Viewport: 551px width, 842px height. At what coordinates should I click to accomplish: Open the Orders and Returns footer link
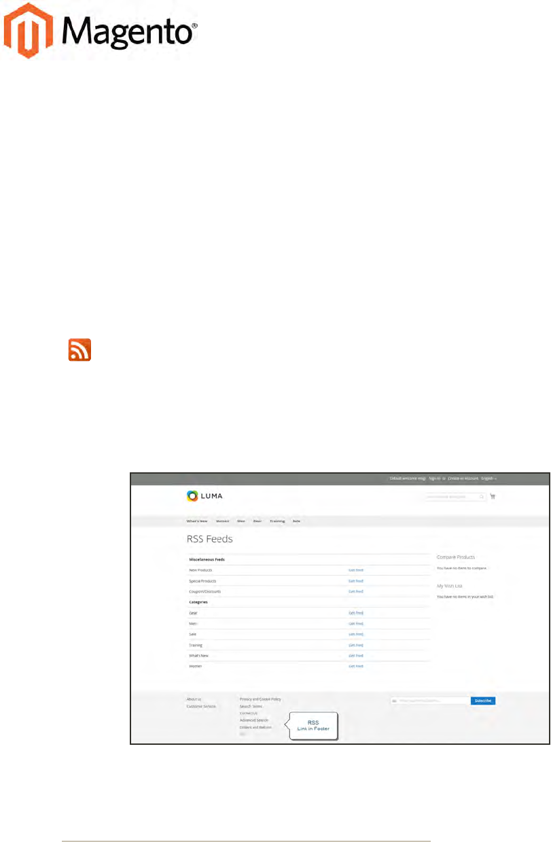[x=255, y=727]
